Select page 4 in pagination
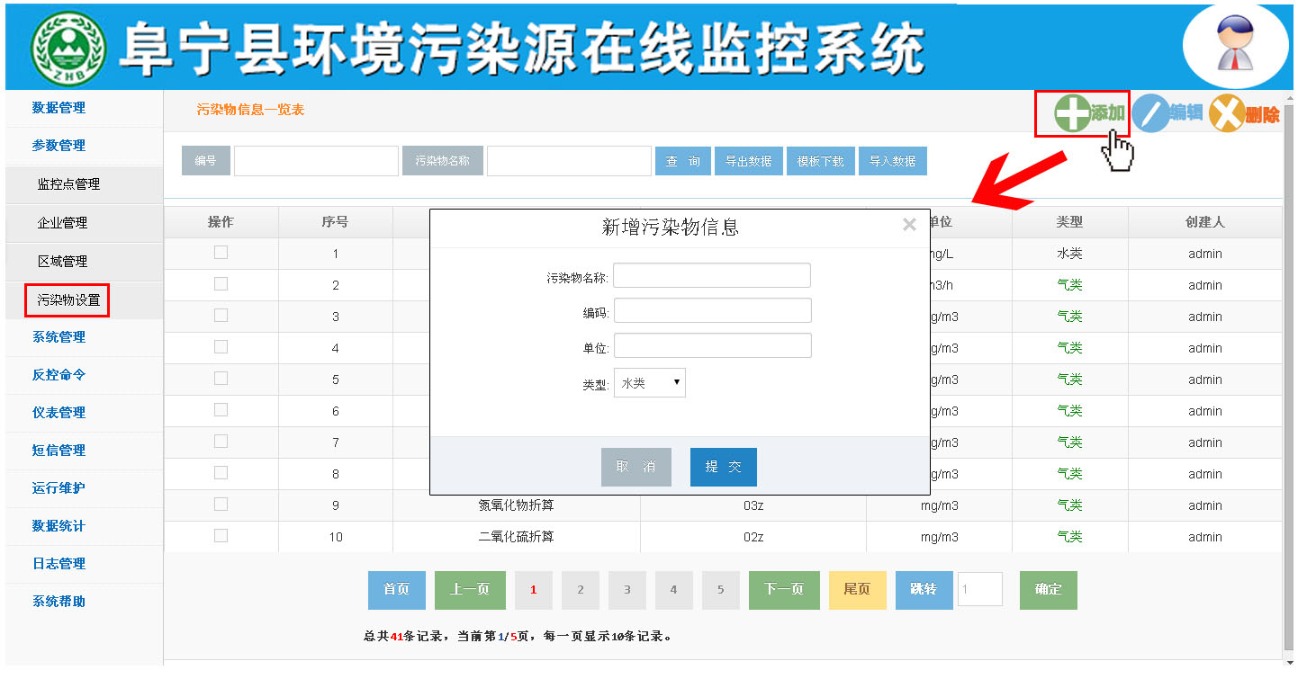The height and width of the screenshot is (679, 1298). (674, 590)
